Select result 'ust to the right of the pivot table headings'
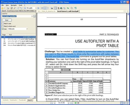Image resolution: width=130 pixels, height=105 pixels. coord(19,41)
